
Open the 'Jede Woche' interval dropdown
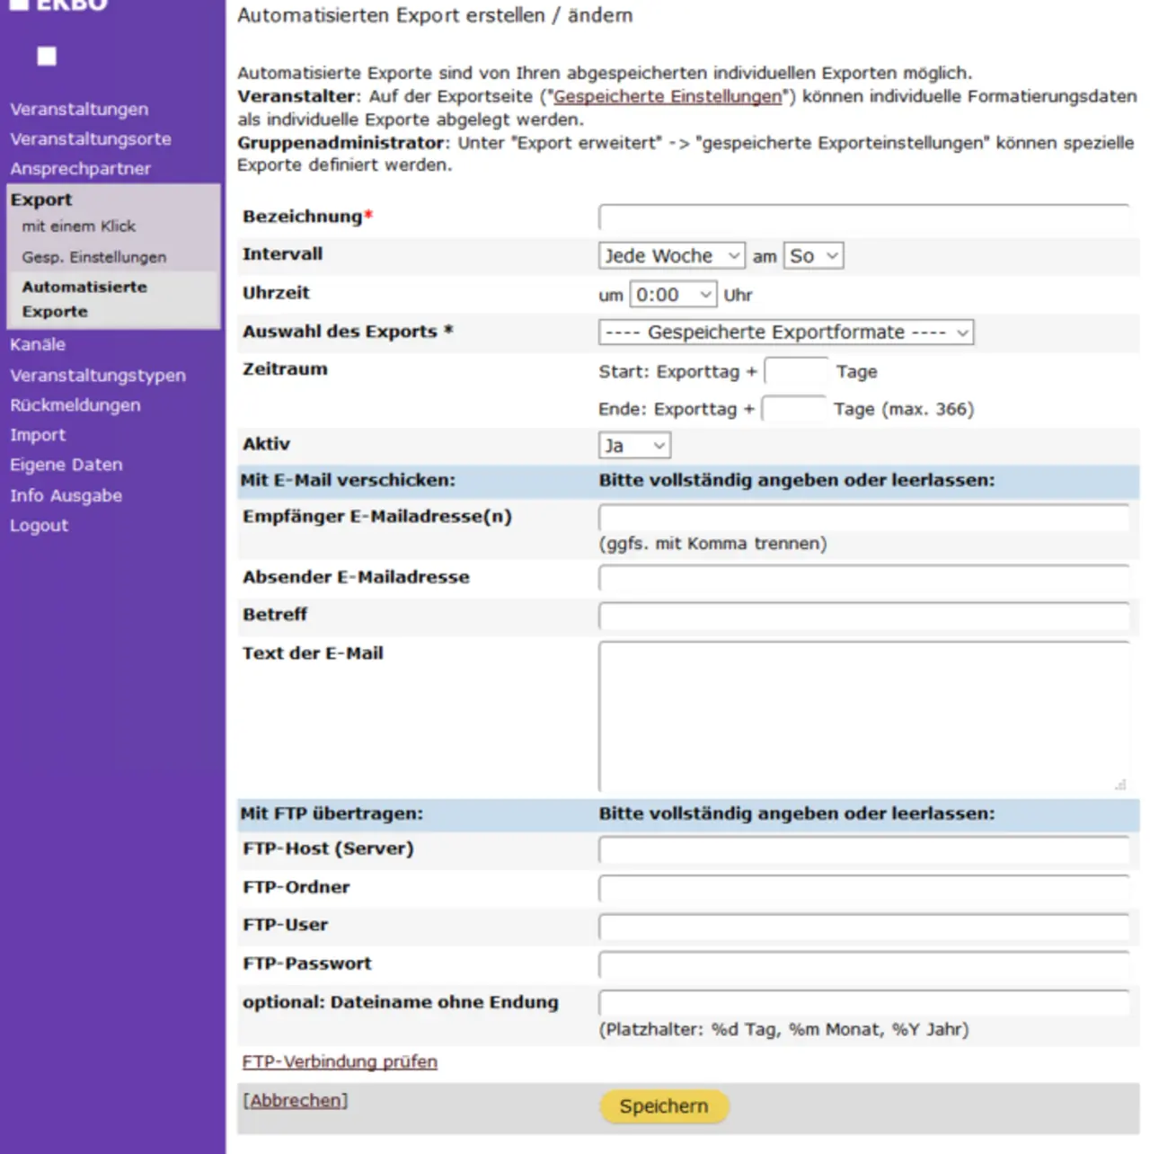click(x=672, y=256)
